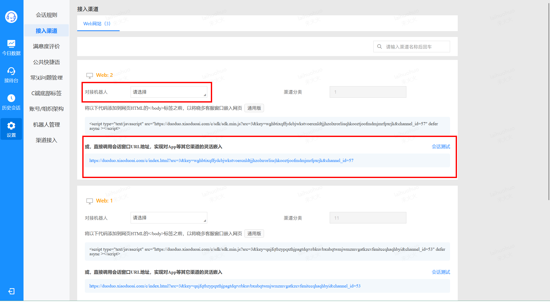Click the customer service headset logo
The image size is (550, 303).
click(11, 17)
